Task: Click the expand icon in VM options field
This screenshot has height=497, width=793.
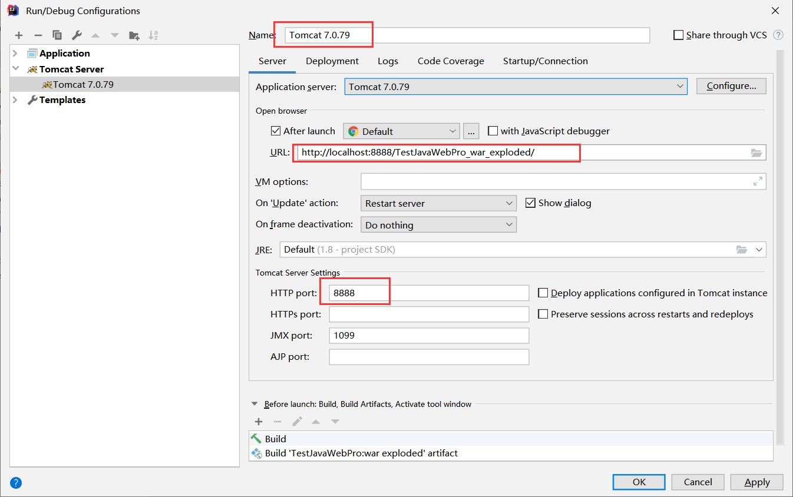Action: (758, 182)
